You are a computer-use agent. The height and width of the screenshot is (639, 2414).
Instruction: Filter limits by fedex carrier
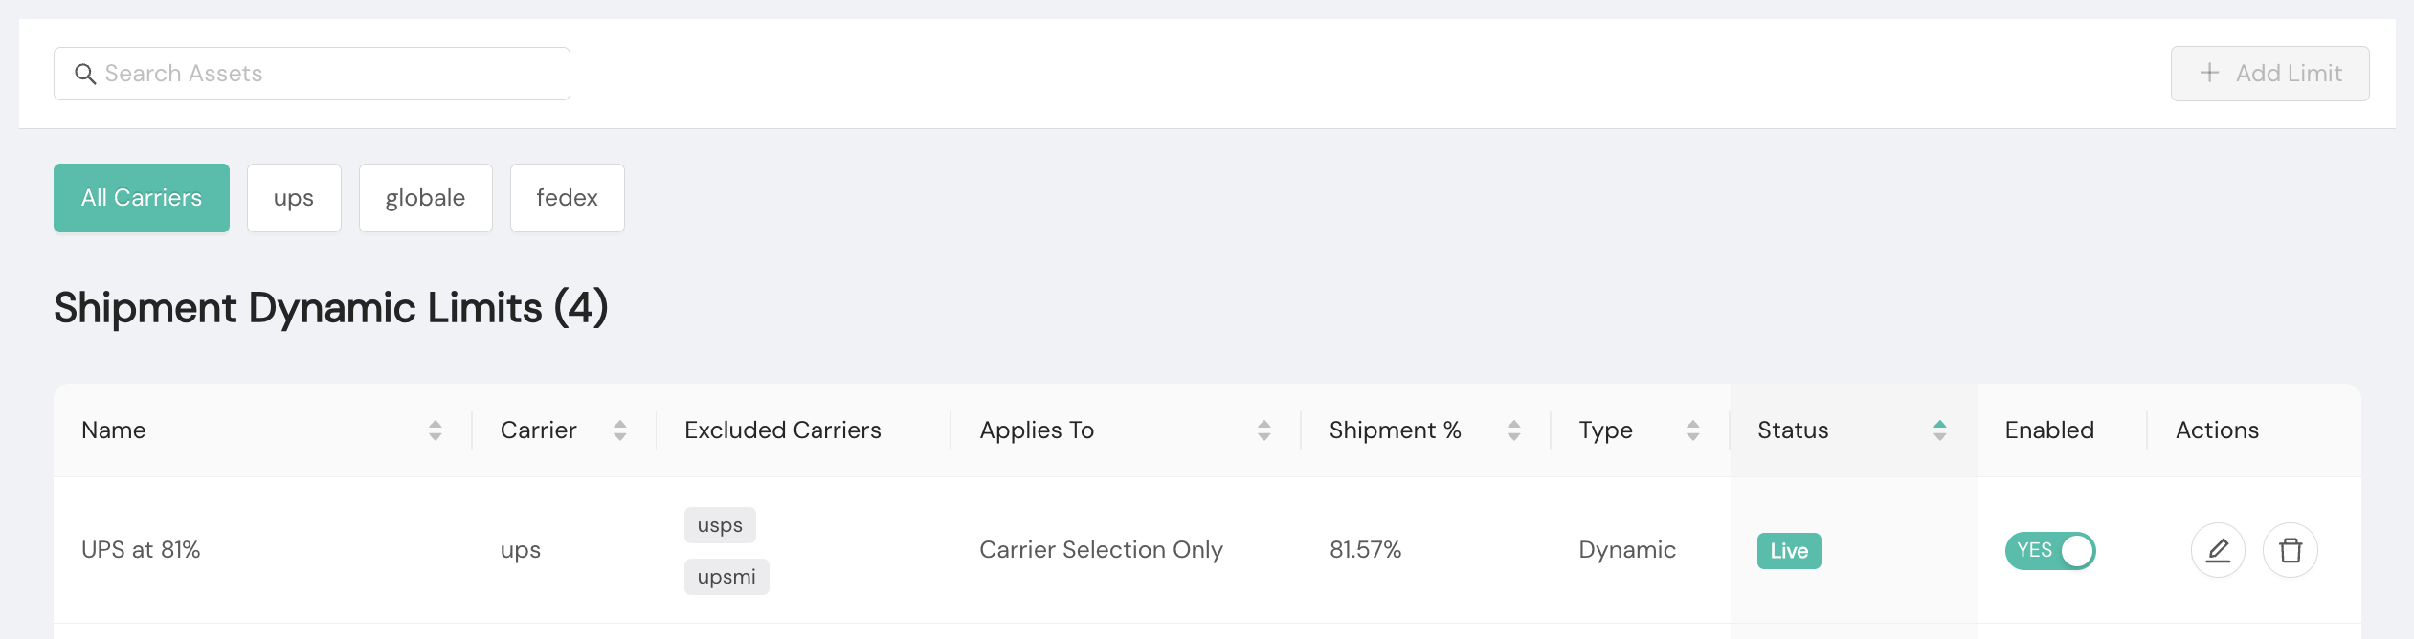click(x=567, y=198)
